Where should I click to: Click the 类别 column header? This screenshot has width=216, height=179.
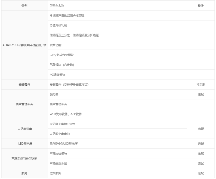tap(25, 5)
